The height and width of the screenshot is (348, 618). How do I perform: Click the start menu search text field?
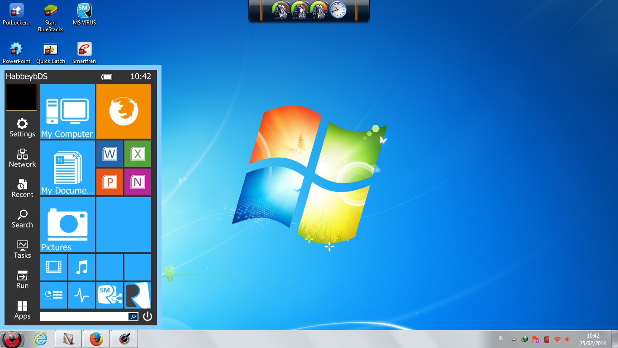(84, 317)
